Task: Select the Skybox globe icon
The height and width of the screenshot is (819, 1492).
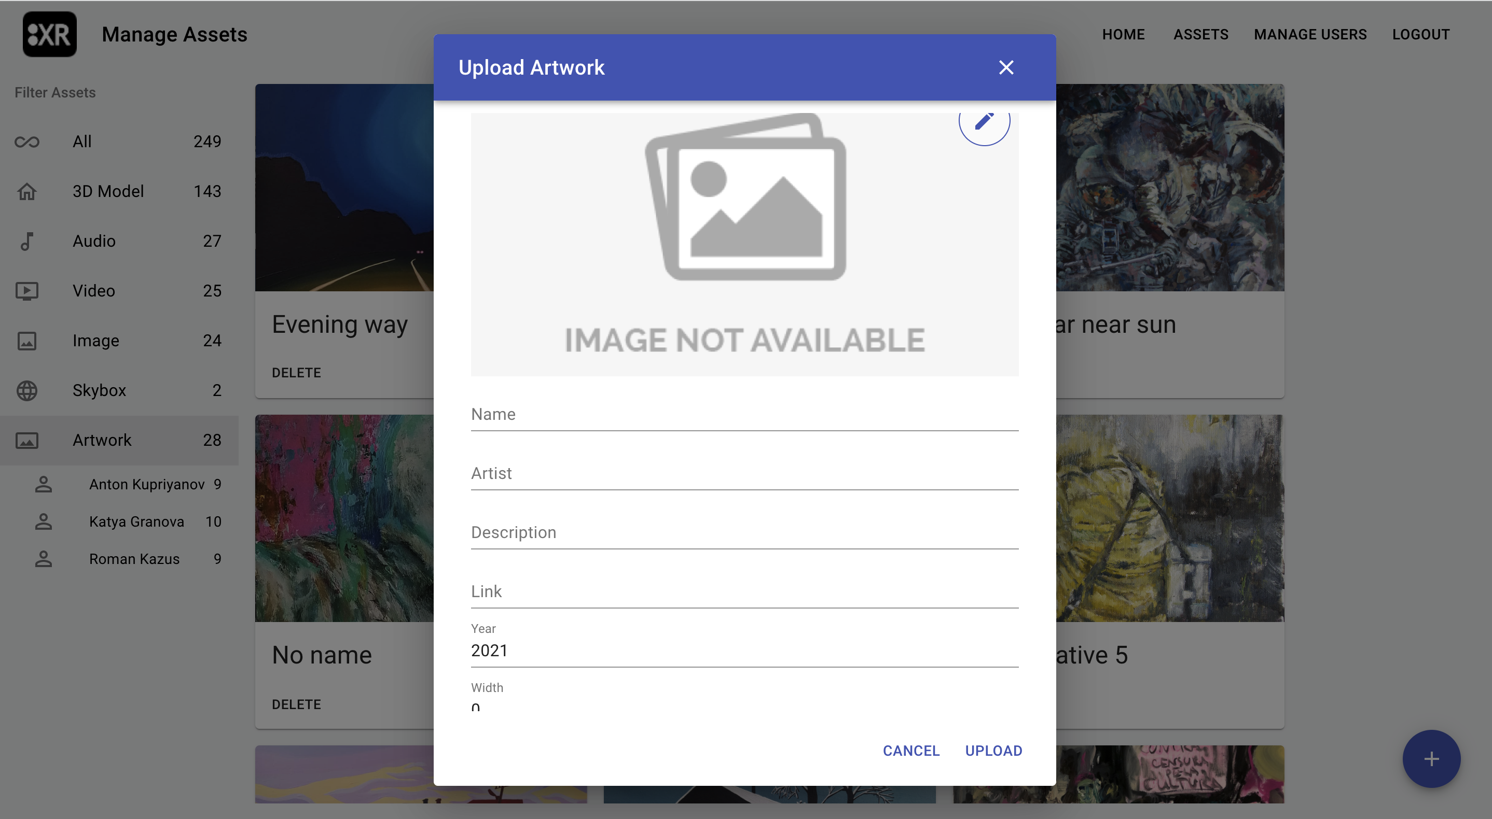Action: (x=26, y=391)
